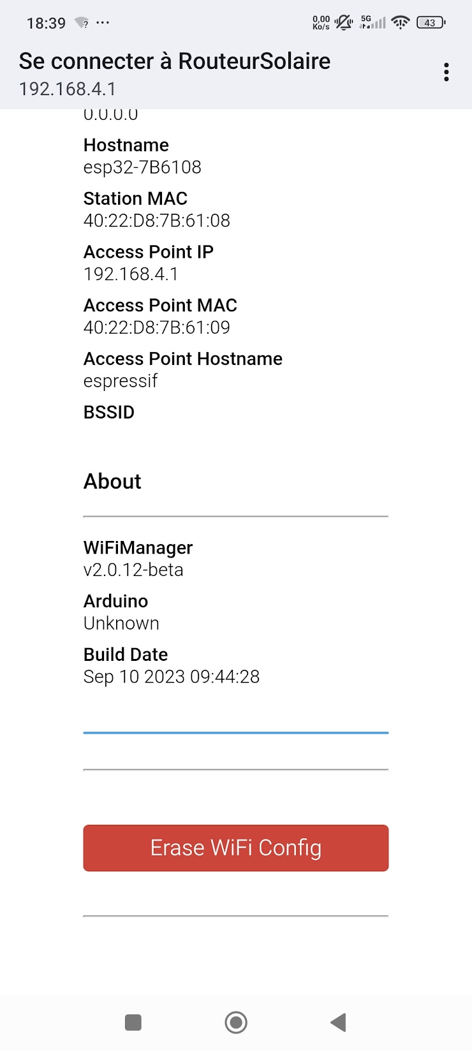Tap the title Se connecter à RouteurSolaire

tap(175, 61)
